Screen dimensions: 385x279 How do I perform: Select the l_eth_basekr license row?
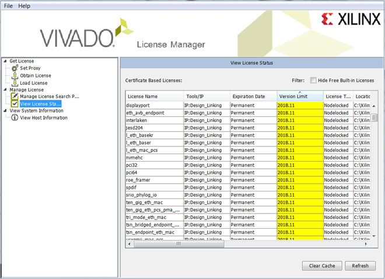(248, 135)
